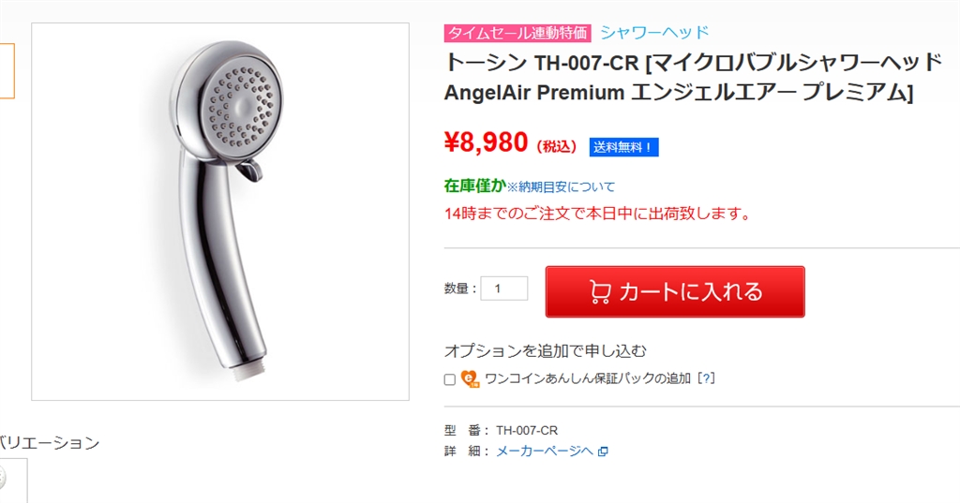This screenshot has height=503, width=960.
Task: Open the メーカーページへ manufacturer link
Action: (x=545, y=451)
